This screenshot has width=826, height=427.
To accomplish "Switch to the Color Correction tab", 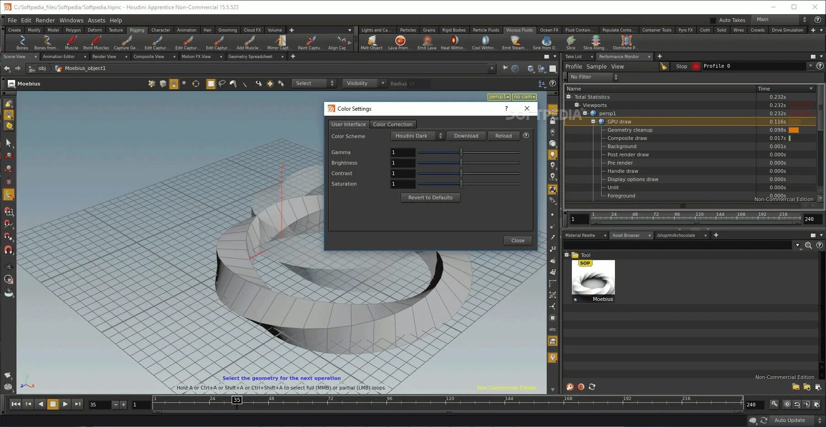I will 392,124.
